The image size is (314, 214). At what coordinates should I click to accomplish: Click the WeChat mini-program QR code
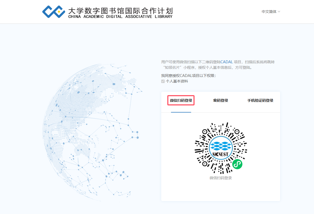tap(221, 148)
